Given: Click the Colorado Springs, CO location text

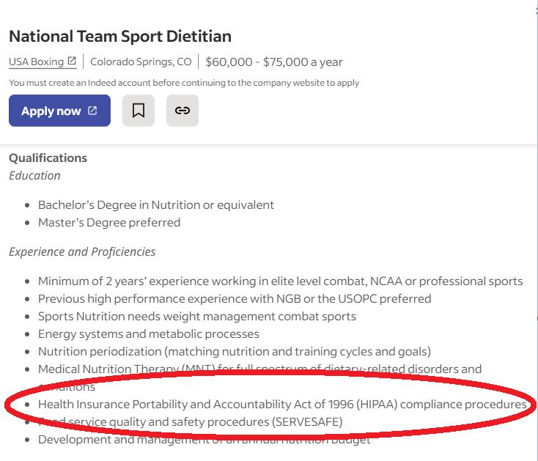Looking at the screenshot, I should coord(141,62).
